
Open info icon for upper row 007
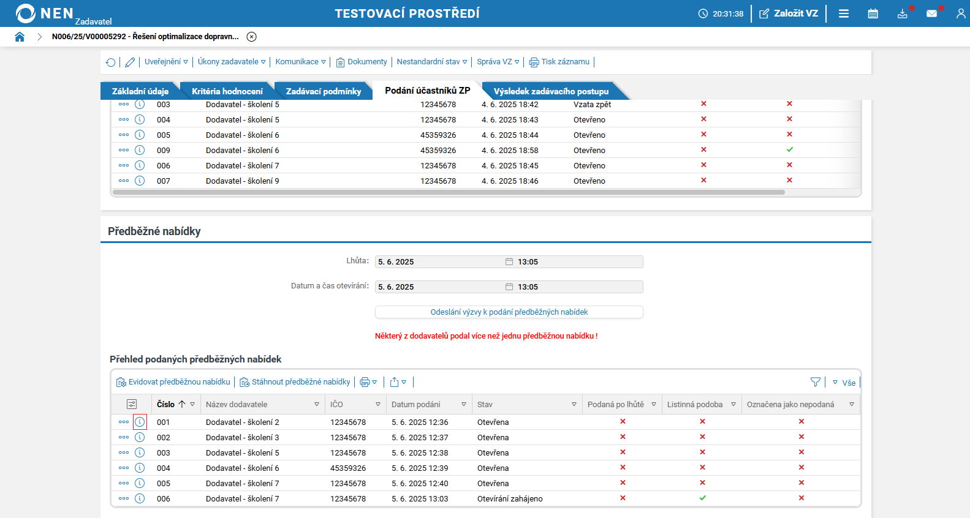tap(140, 181)
